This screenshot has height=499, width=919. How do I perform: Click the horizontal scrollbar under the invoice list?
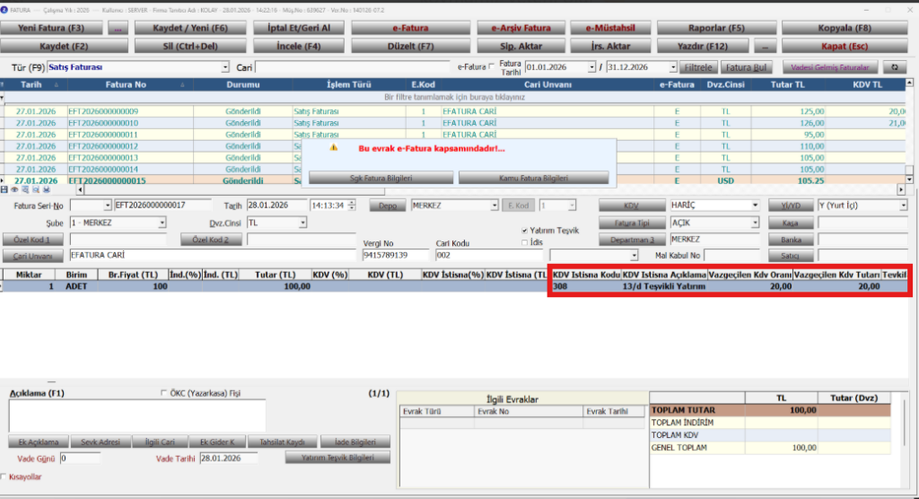point(491,190)
